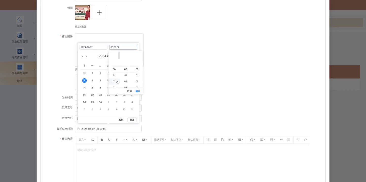Open the more text styles ellipsis menu
The height and width of the screenshot is (182, 366).
[x=125, y=140]
